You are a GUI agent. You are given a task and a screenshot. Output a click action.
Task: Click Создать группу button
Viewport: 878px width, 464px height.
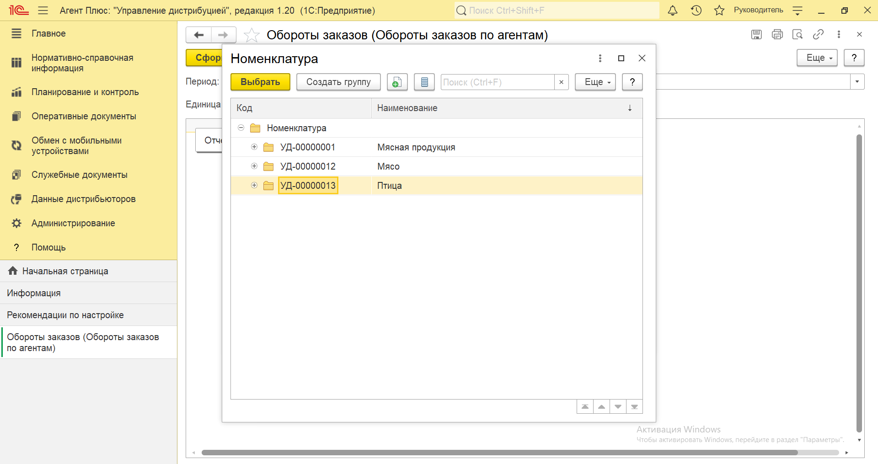pos(338,82)
